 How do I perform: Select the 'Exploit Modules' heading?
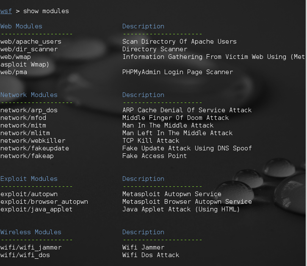click(x=29, y=179)
